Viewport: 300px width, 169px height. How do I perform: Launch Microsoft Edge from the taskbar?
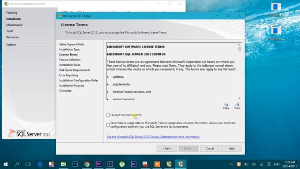40,164
